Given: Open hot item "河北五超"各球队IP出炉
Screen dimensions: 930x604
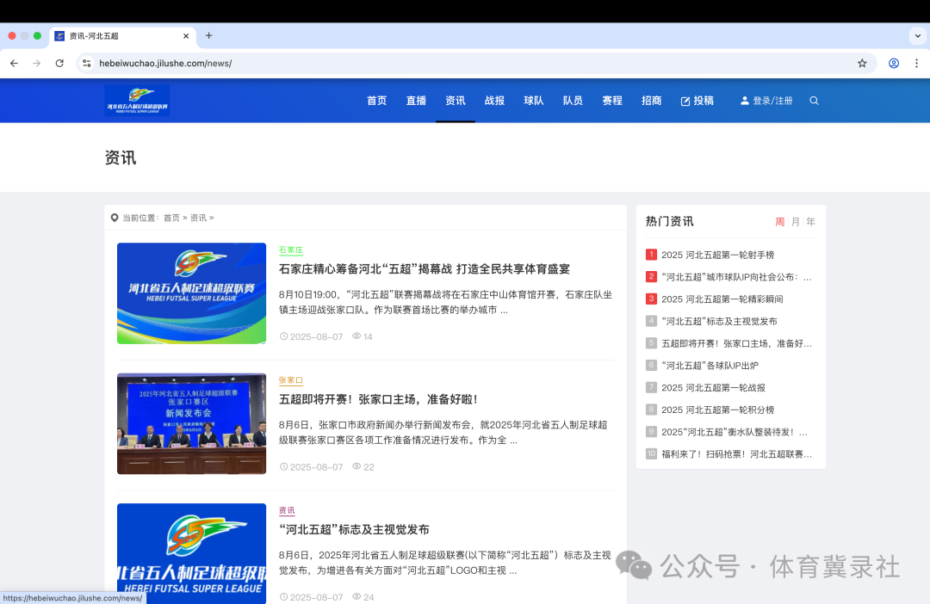Looking at the screenshot, I should 710,366.
